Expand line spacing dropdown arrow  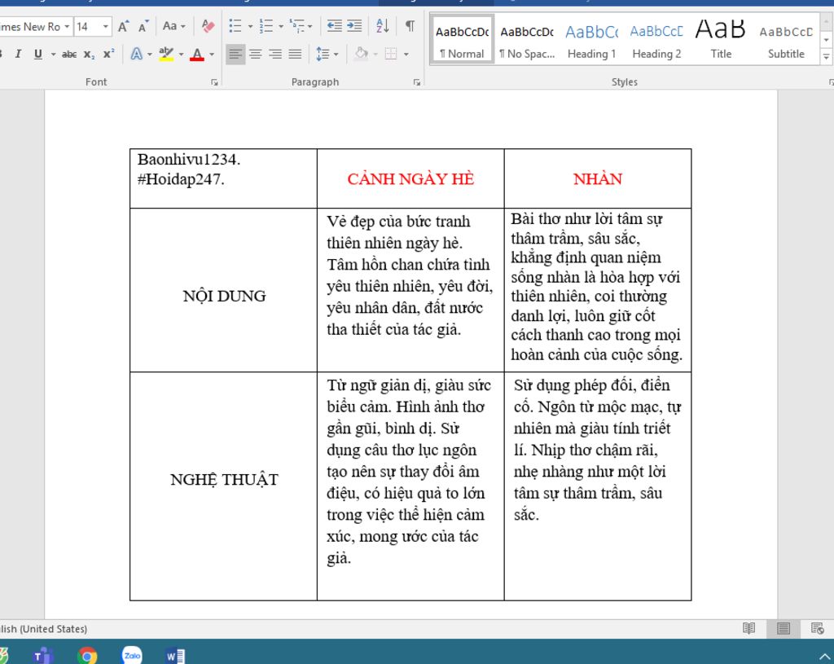click(336, 55)
